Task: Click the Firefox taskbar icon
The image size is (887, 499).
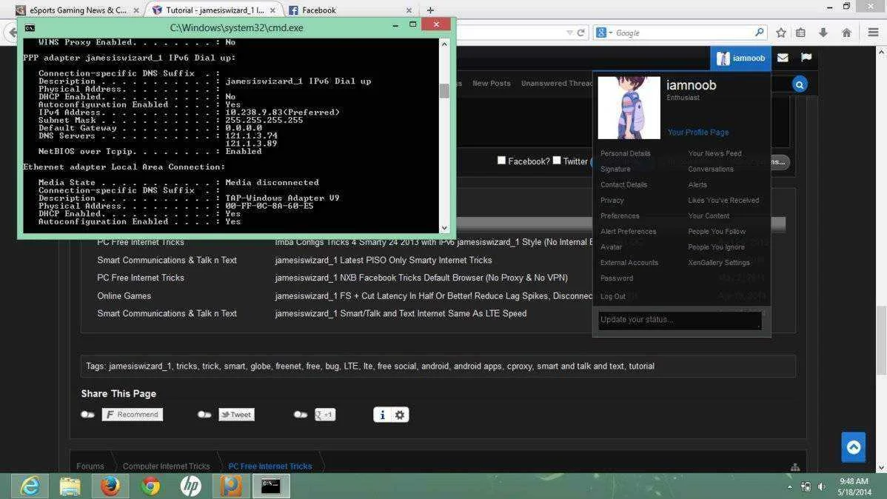Action: click(110, 486)
